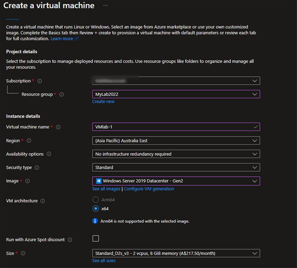Click the external link icon after Learn more
The width and height of the screenshot is (297, 268).
76,38
